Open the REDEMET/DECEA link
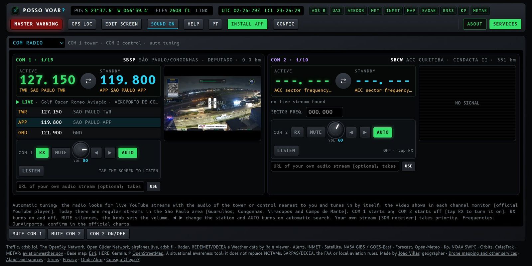The height and width of the screenshot is (266, 532). click(209, 247)
